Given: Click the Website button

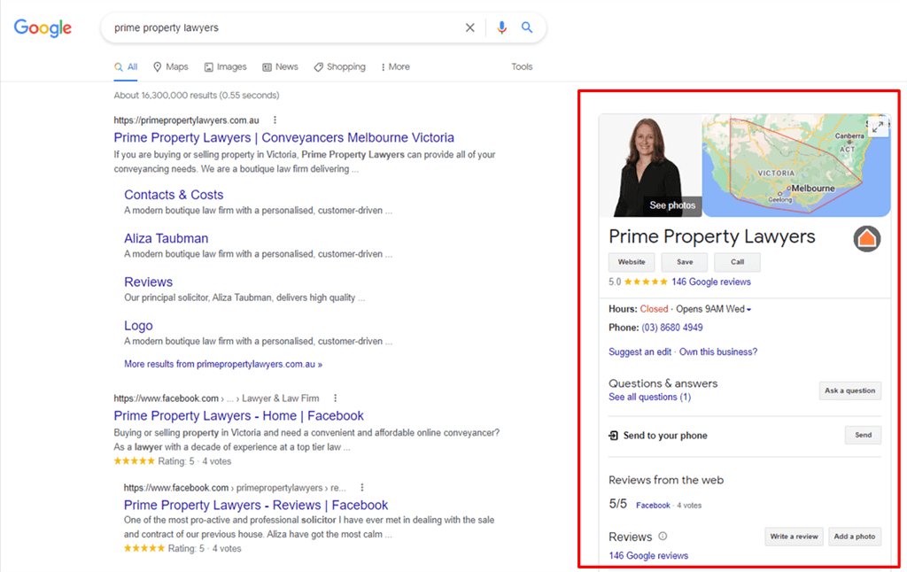Looking at the screenshot, I should tap(631, 262).
